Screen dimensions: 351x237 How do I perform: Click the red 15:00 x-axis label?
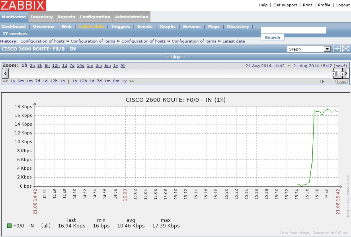125,195
